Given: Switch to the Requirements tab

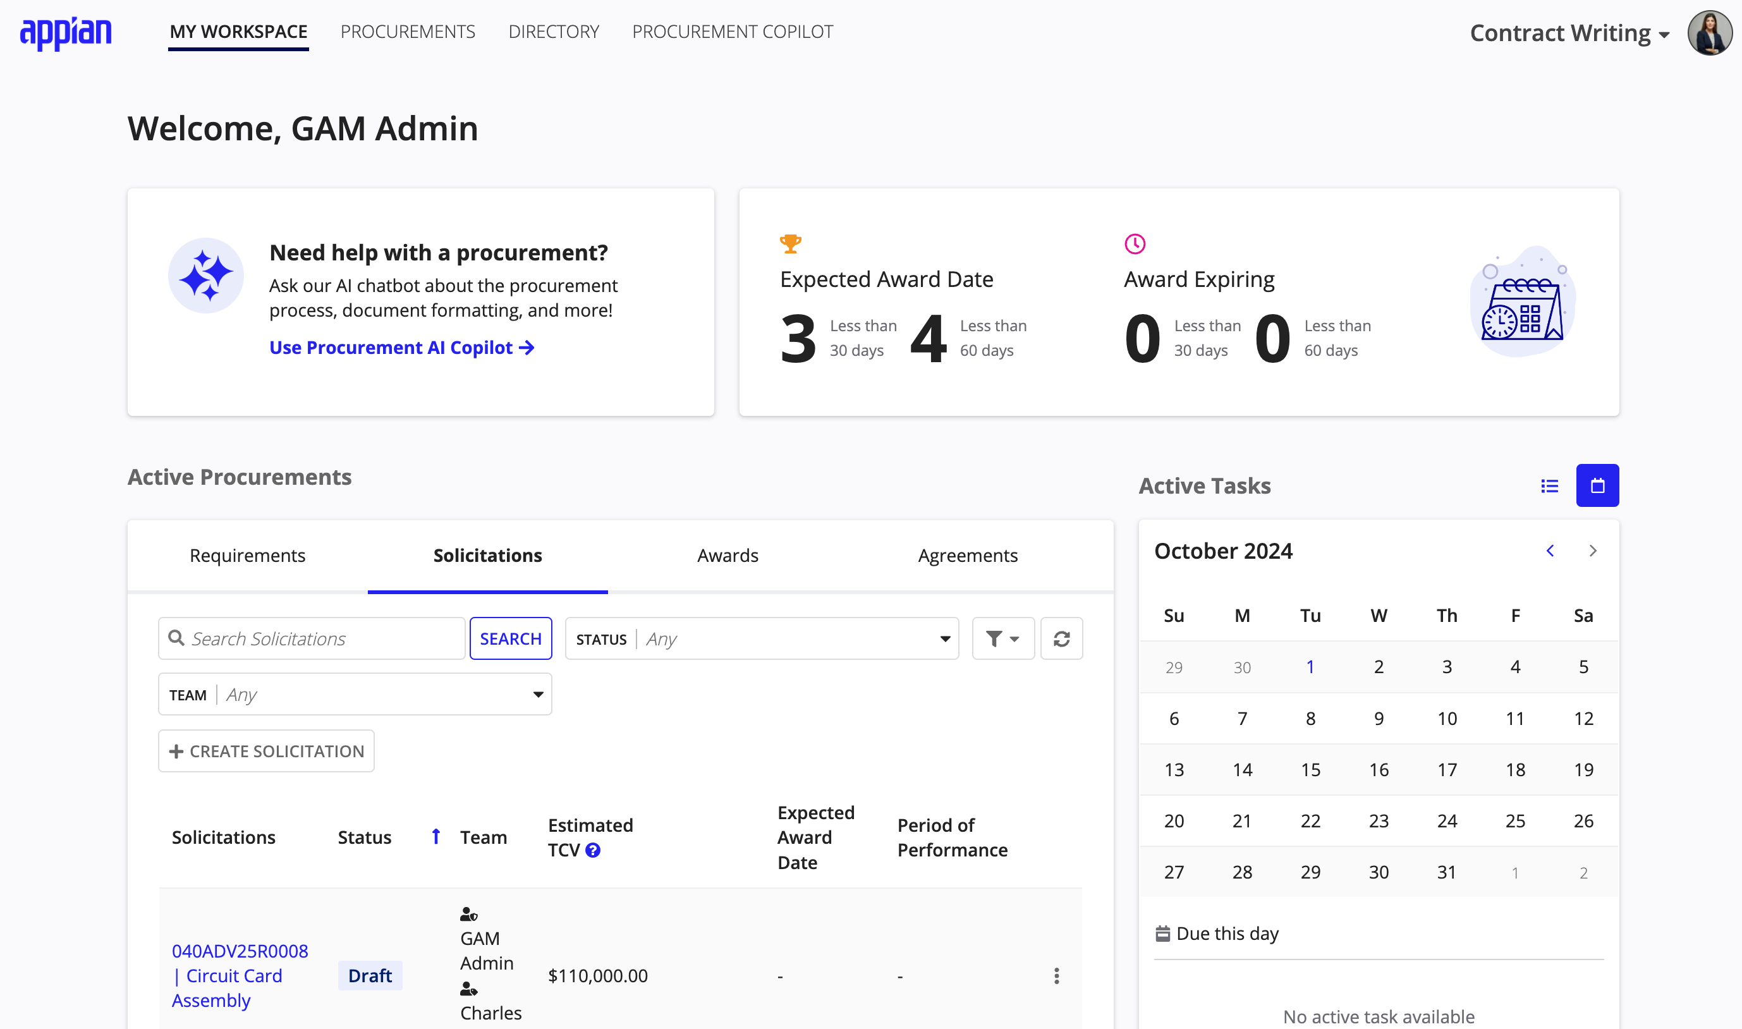Looking at the screenshot, I should coord(247,554).
